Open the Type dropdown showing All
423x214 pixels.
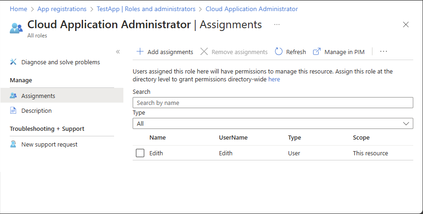pos(273,123)
